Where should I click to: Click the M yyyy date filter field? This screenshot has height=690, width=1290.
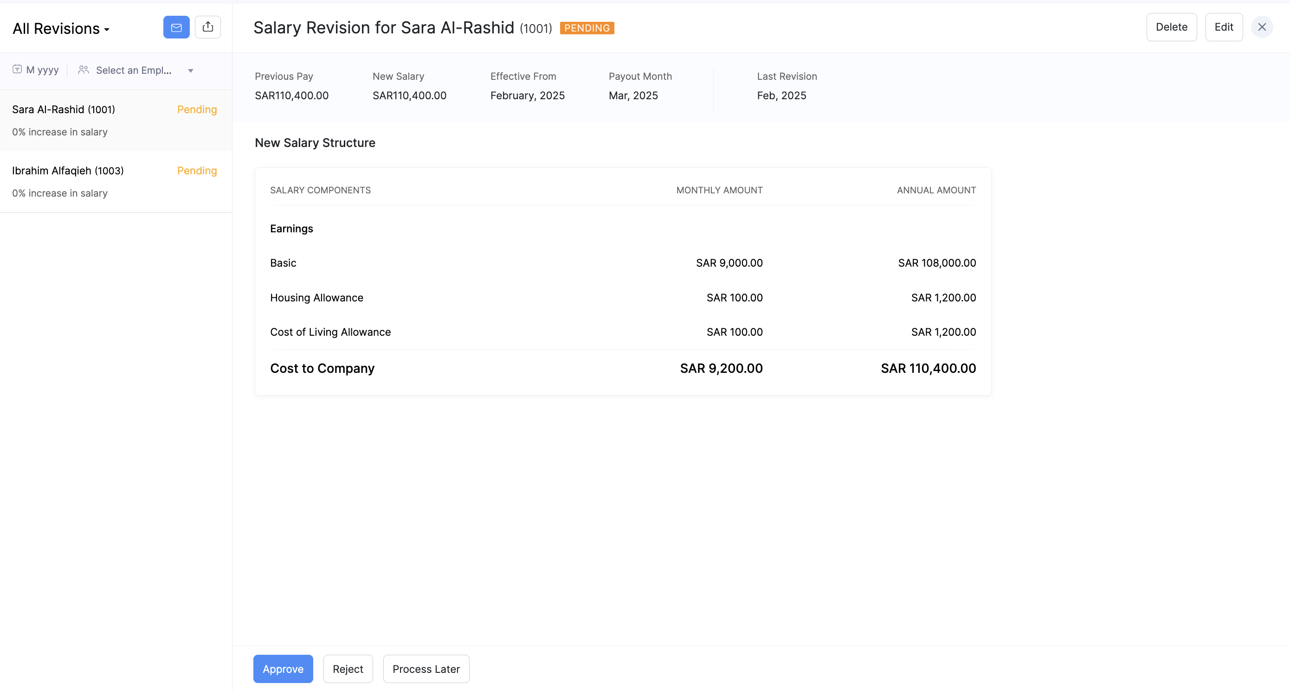[x=43, y=70]
